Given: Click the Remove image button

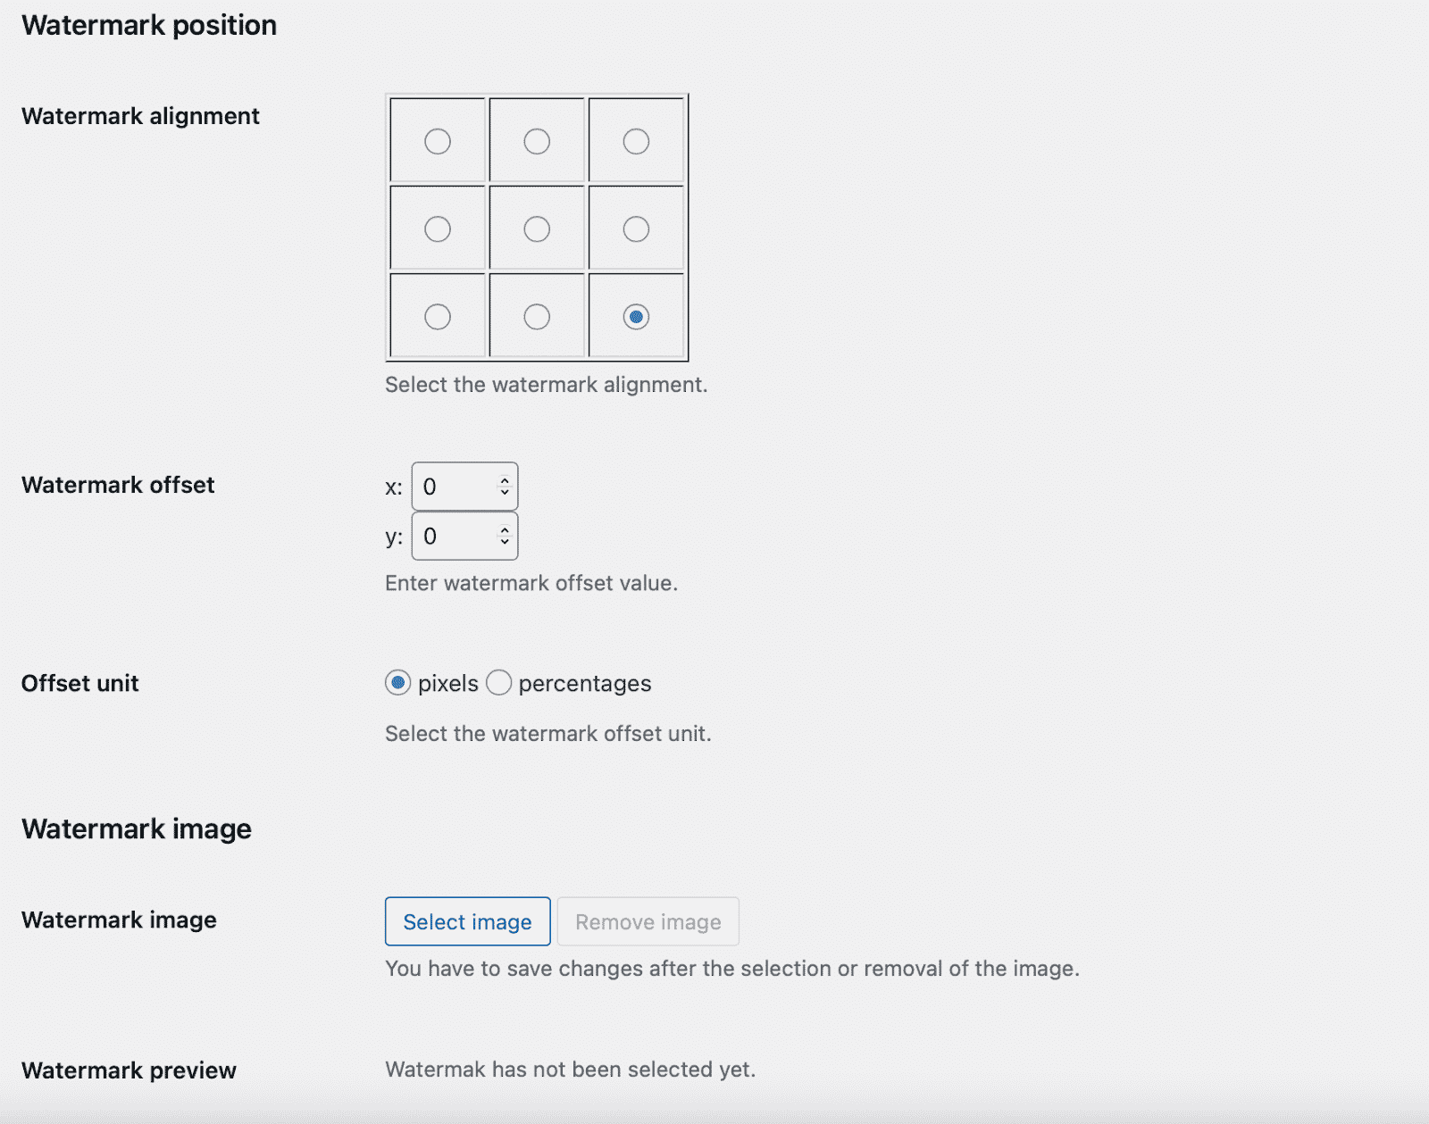Looking at the screenshot, I should point(648,921).
